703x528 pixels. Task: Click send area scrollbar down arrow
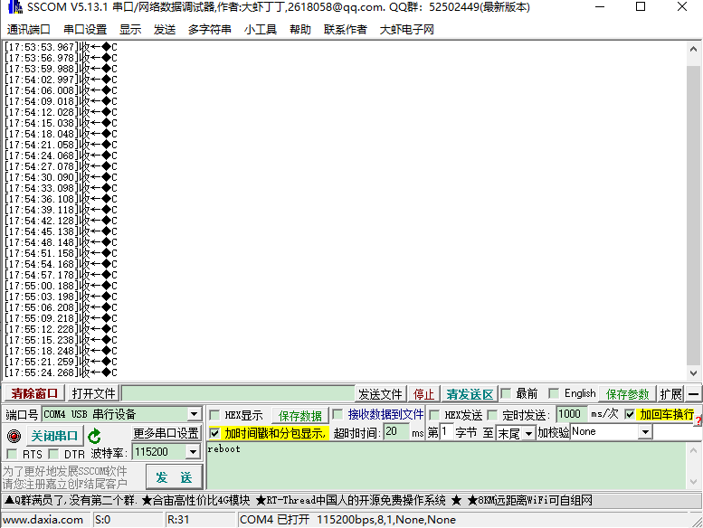click(x=693, y=482)
